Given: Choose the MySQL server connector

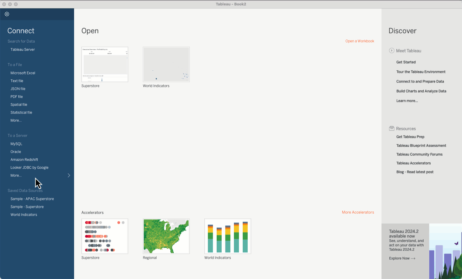Looking at the screenshot, I should click(x=16, y=144).
